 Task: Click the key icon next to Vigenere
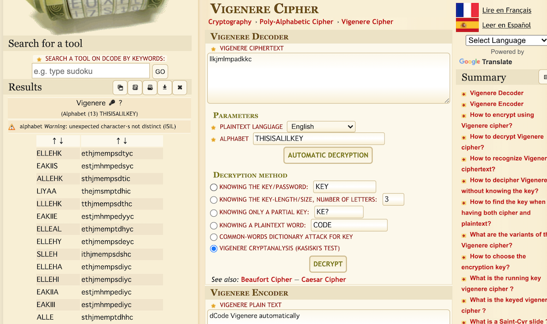(112, 103)
